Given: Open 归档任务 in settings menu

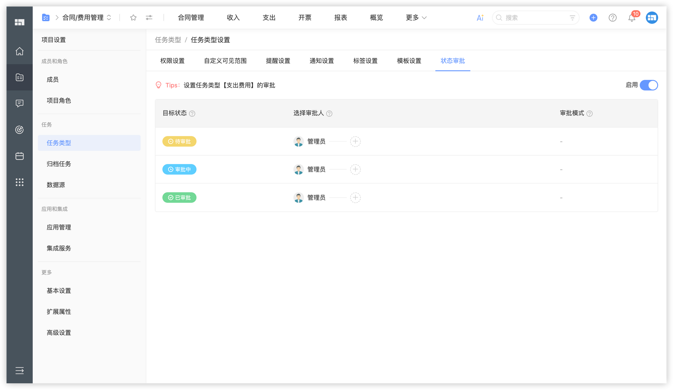Looking at the screenshot, I should pyautogui.click(x=89, y=164).
